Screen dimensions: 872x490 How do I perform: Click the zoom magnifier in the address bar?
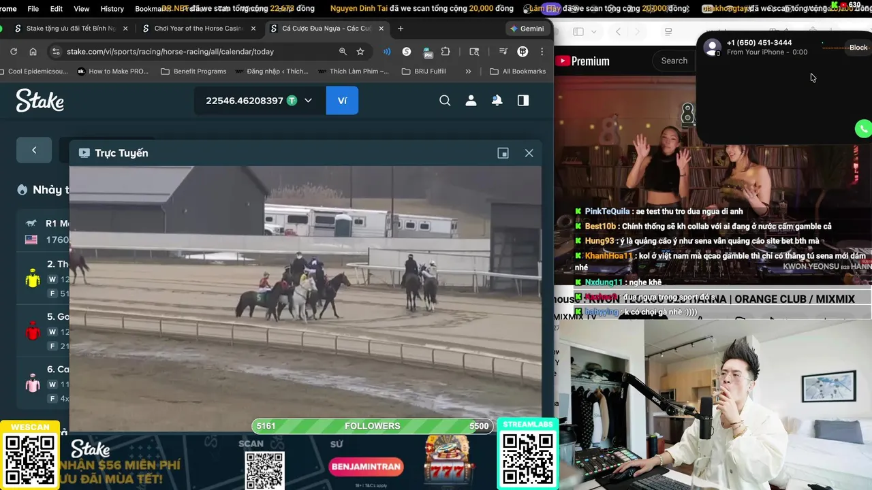pos(343,52)
